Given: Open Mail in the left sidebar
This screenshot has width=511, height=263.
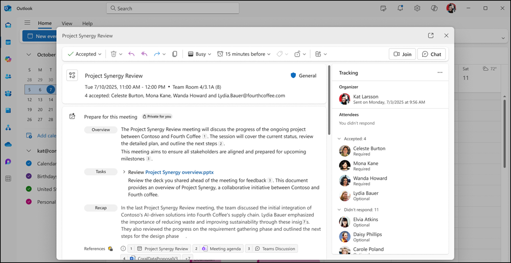Looking at the screenshot, I should 8,26.
